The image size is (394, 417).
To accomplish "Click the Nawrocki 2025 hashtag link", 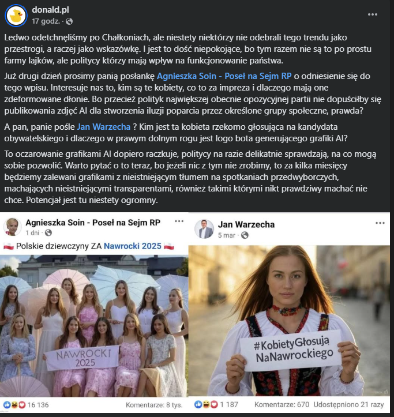I will coord(133,246).
